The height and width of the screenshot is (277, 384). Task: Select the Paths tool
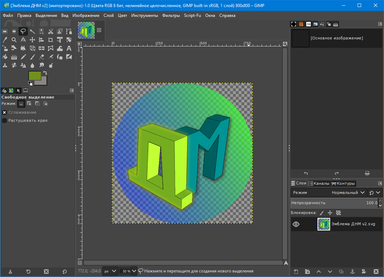click(69, 31)
